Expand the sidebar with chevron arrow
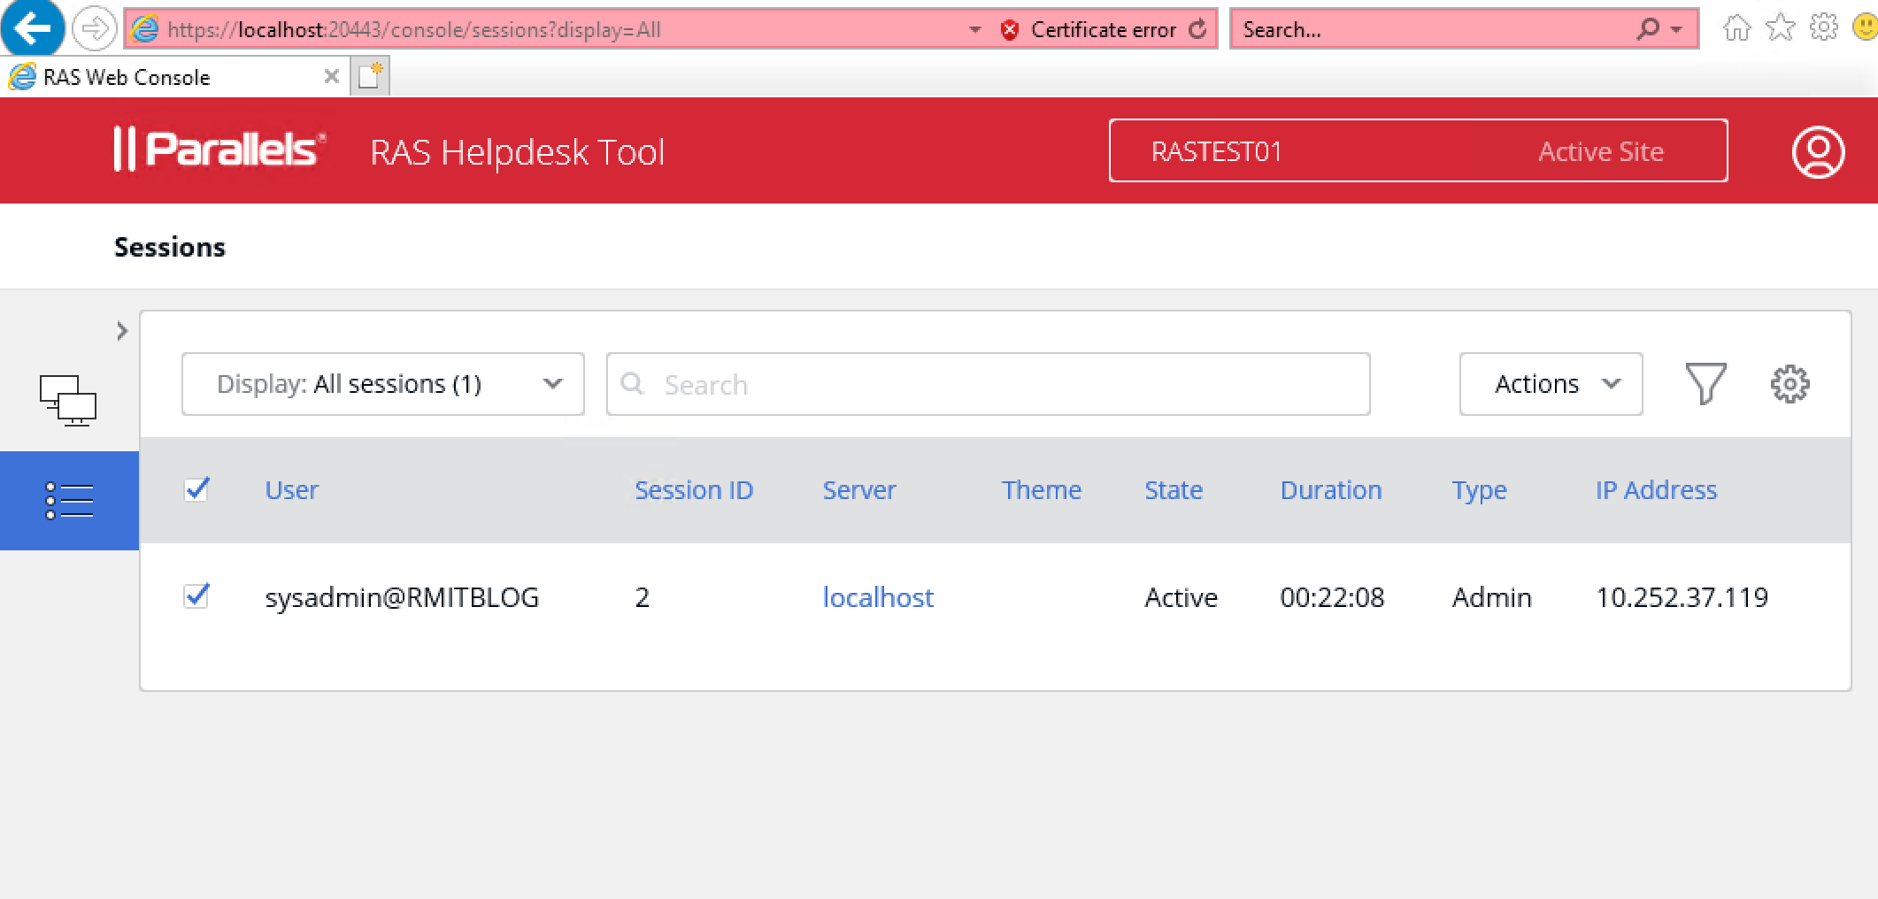 pos(122,331)
